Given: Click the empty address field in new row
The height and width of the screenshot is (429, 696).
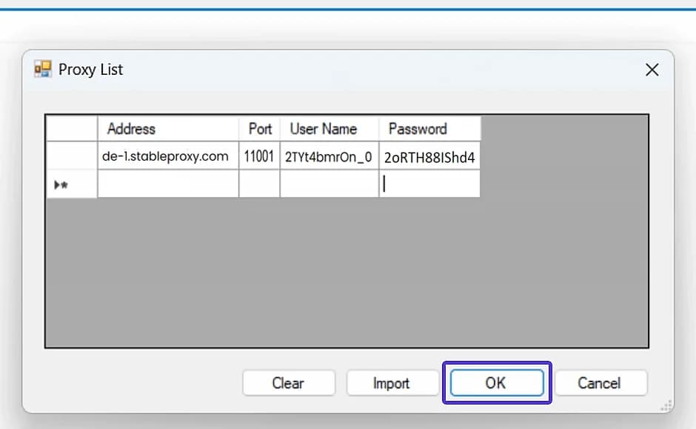Looking at the screenshot, I should pyautogui.click(x=167, y=184).
